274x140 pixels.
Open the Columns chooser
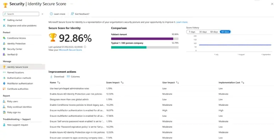pos(73,77)
